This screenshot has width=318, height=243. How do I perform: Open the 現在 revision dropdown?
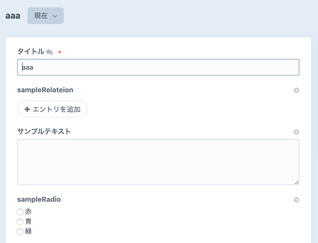[45, 16]
